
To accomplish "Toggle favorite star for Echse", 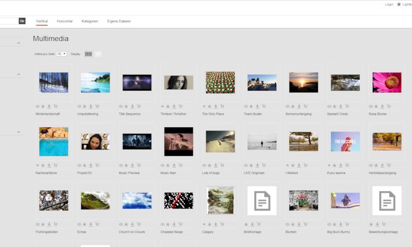I will tap(85, 224).
